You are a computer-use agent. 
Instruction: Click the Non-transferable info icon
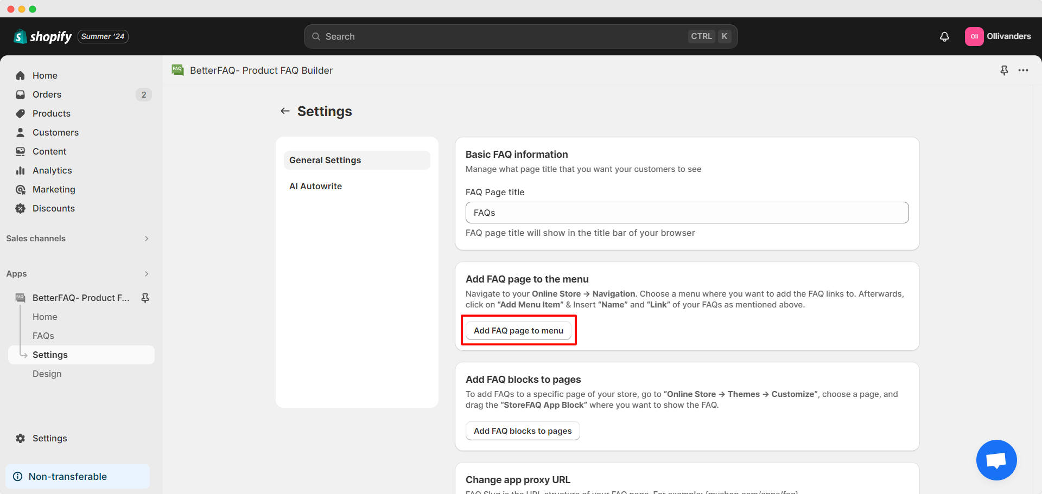click(x=18, y=477)
